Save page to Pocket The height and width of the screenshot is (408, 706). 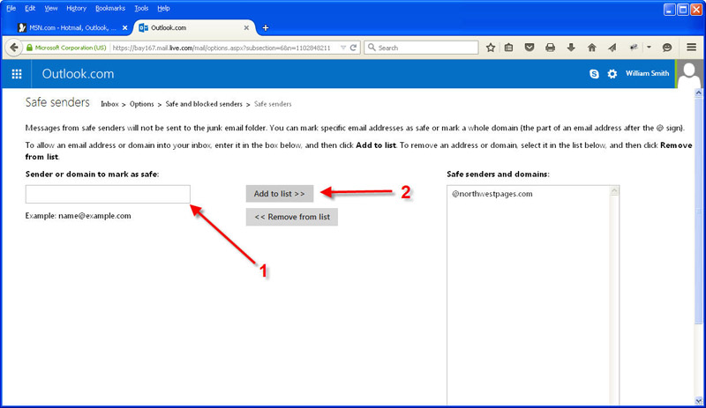click(x=529, y=48)
